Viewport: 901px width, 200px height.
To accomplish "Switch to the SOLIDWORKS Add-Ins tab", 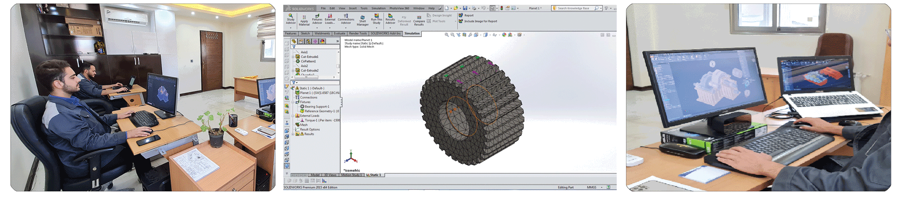I will (386, 34).
